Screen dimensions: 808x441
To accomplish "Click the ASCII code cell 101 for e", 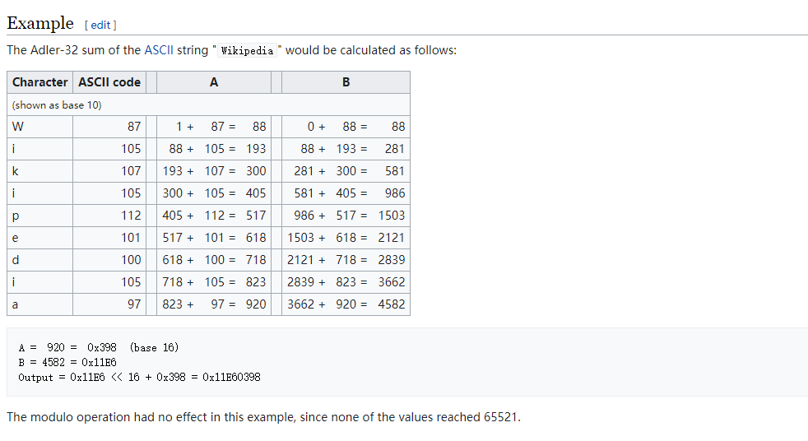I will tap(109, 238).
